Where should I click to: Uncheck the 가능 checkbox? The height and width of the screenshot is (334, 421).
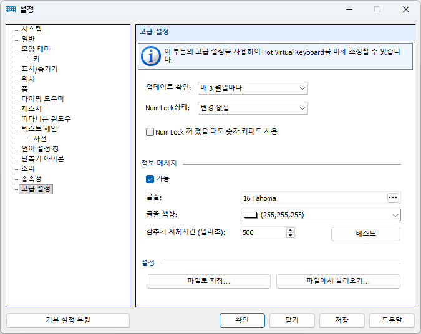tap(150, 179)
